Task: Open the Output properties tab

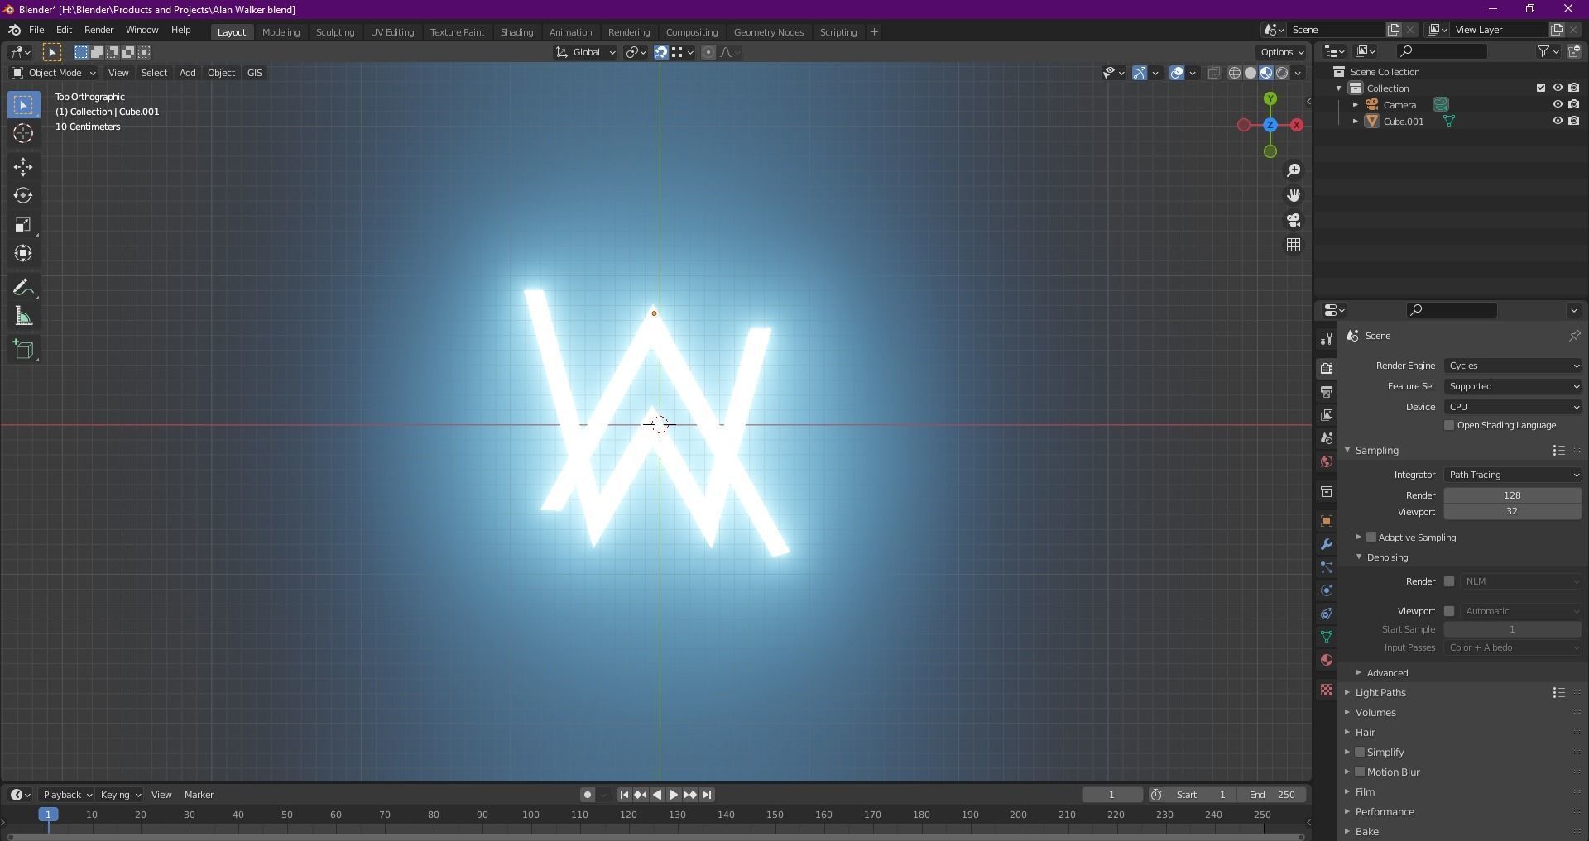Action: [1327, 391]
